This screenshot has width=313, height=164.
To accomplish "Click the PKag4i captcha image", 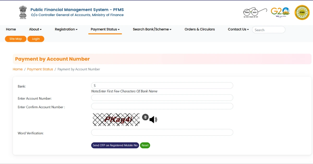I will click(116, 119).
